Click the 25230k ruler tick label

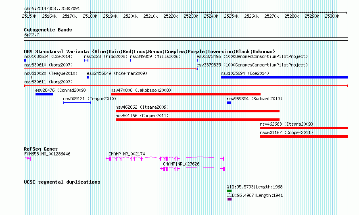191,16
